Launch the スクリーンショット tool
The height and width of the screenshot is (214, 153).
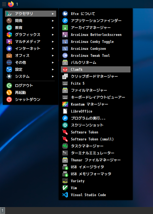[96, 125]
